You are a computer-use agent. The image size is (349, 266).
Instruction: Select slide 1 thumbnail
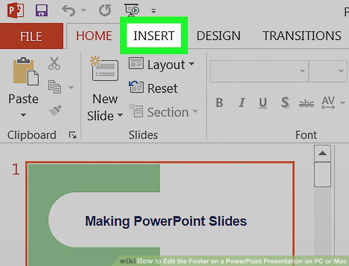tap(160, 213)
